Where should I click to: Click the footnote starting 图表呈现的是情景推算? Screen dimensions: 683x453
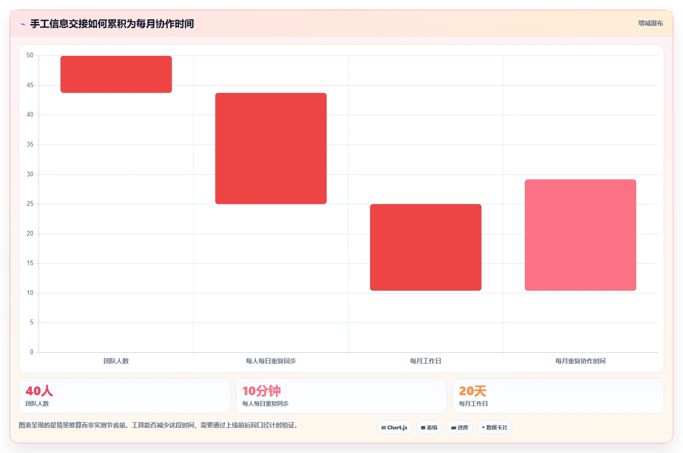point(159,425)
